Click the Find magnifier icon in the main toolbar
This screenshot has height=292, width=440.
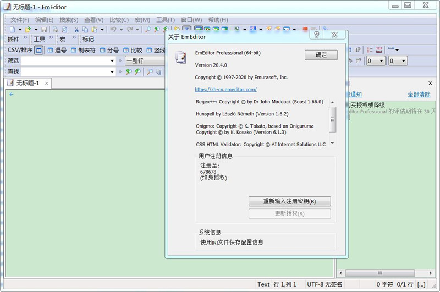pyautogui.click(x=148, y=29)
